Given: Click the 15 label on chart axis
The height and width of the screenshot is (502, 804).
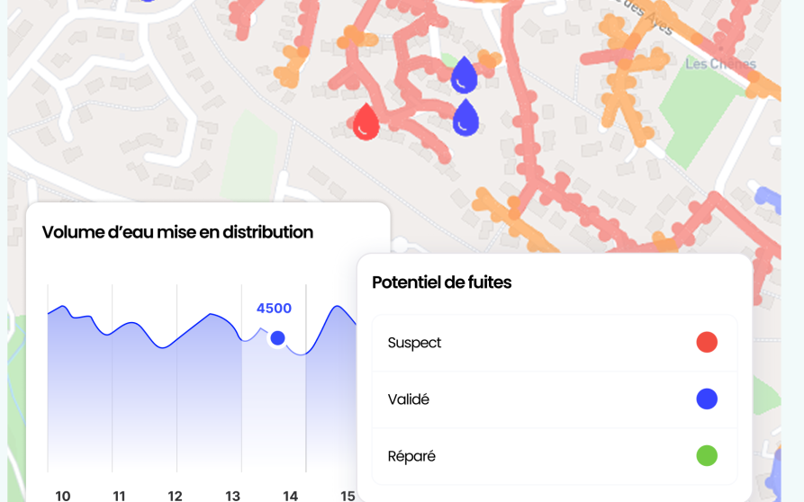Looking at the screenshot, I should coord(348,495).
